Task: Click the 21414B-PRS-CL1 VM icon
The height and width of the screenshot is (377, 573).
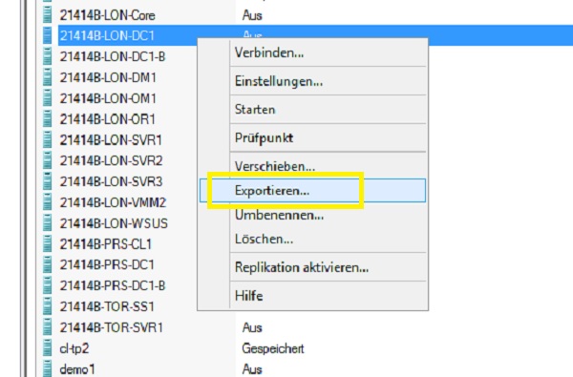Action: (x=47, y=244)
